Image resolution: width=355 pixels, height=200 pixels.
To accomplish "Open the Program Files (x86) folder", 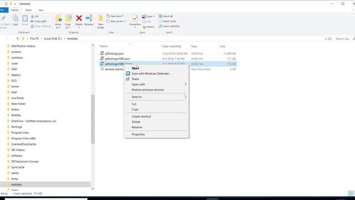I will pos(23,138).
